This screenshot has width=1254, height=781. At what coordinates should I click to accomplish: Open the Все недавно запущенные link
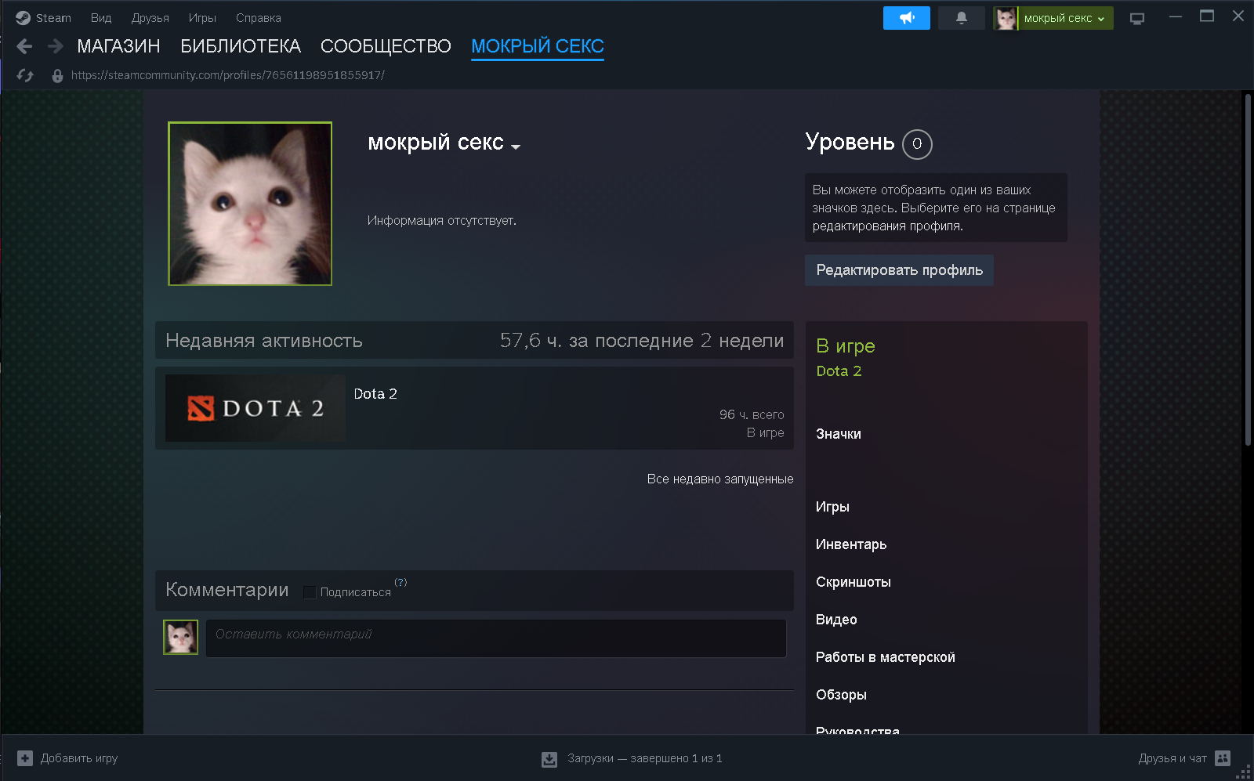click(x=720, y=479)
